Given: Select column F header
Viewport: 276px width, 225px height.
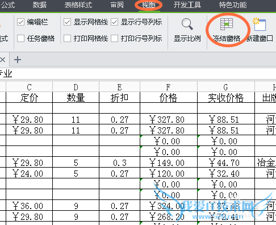Looking at the screenshot, I should click(169, 87).
